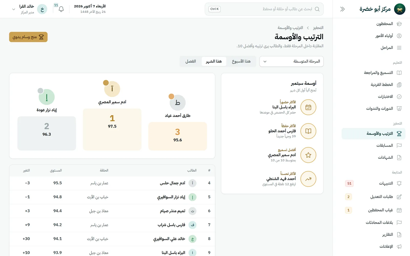Switch to the هذا الأسبوع tab
The height and width of the screenshot is (256, 410).
point(241,61)
